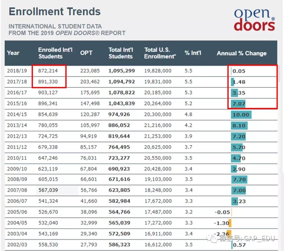Click the 2010/11 year cell
Image resolution: width=284 pixels, height=251 pixels.
coord(17,158)
